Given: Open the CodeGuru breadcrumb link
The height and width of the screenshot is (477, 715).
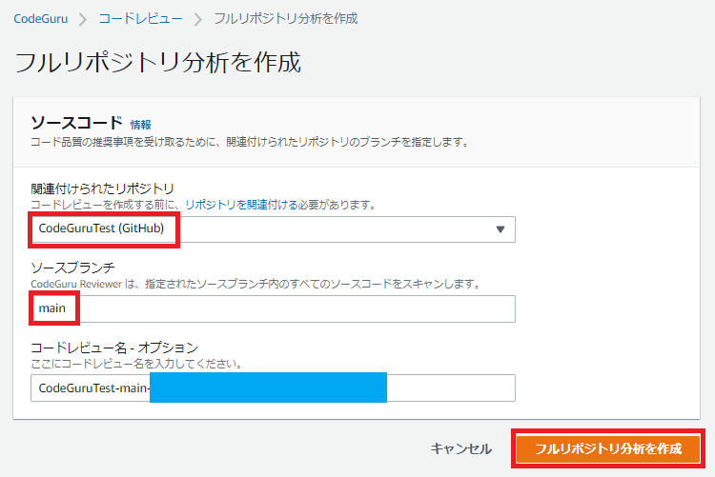Looking at the screenshot, I should [x=41, y=19].
